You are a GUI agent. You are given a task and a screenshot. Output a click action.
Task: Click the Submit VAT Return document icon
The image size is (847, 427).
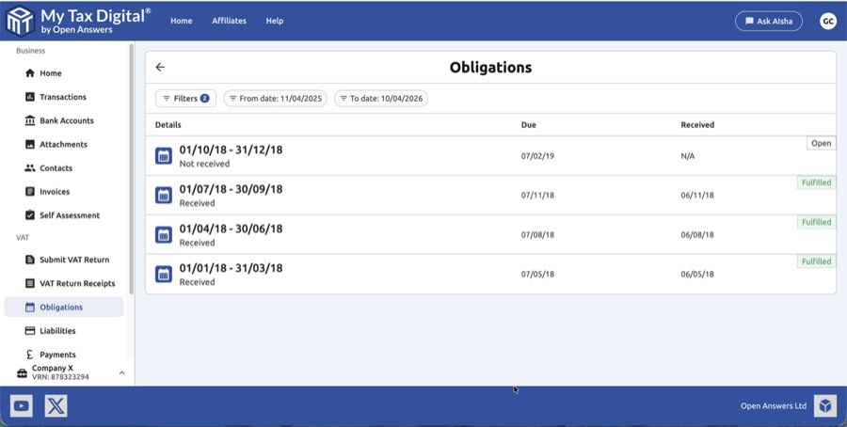coord(30,260)
